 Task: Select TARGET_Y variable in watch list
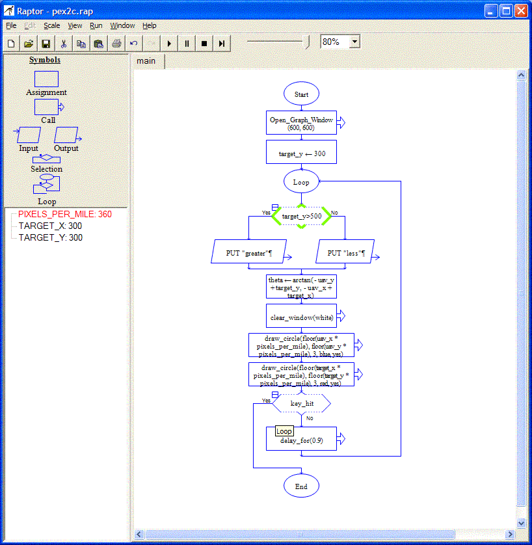(x=50, y=238)
